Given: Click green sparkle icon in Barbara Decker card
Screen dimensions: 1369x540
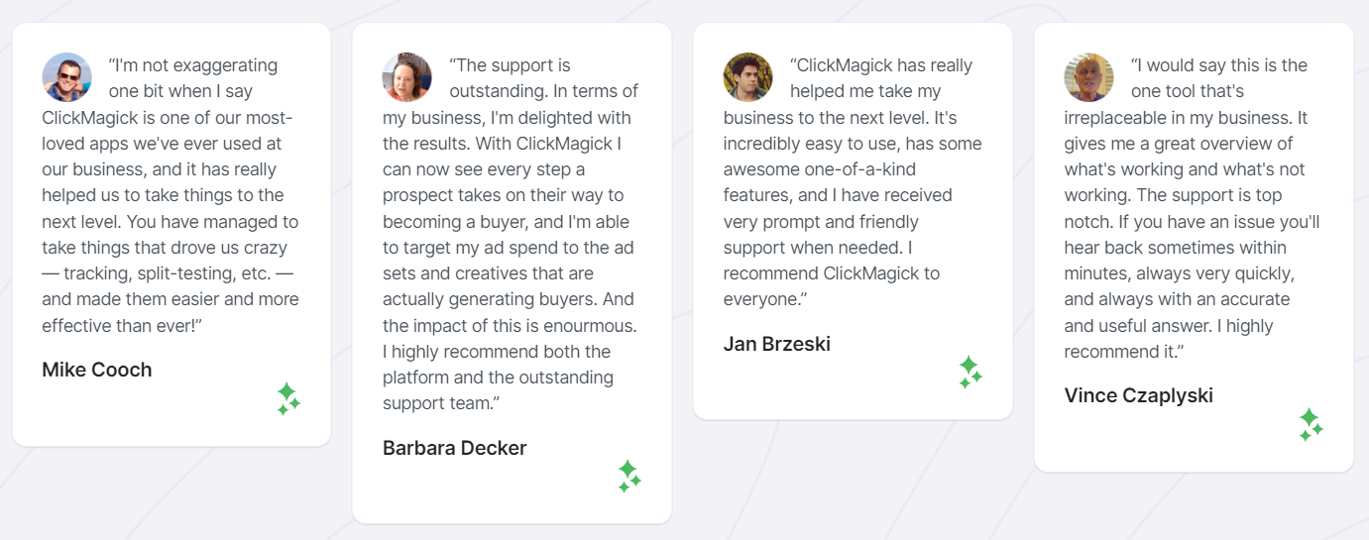Looking at the screenshot, I should (x=629, y=477).
